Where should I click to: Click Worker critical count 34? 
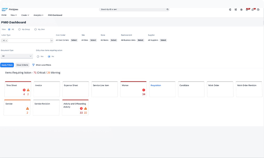click(x=144, y=94)
